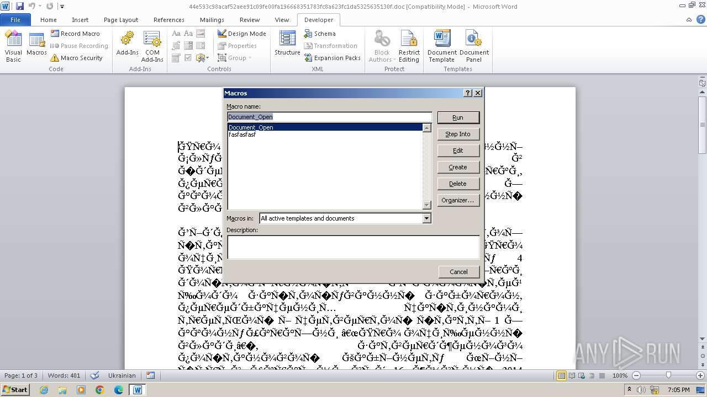Click the Macro name input field
The image size is (707, 397).
point(329,117)
